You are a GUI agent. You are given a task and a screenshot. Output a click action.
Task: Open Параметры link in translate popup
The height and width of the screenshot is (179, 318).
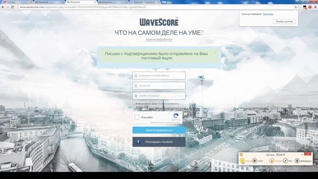pos(268,14)
